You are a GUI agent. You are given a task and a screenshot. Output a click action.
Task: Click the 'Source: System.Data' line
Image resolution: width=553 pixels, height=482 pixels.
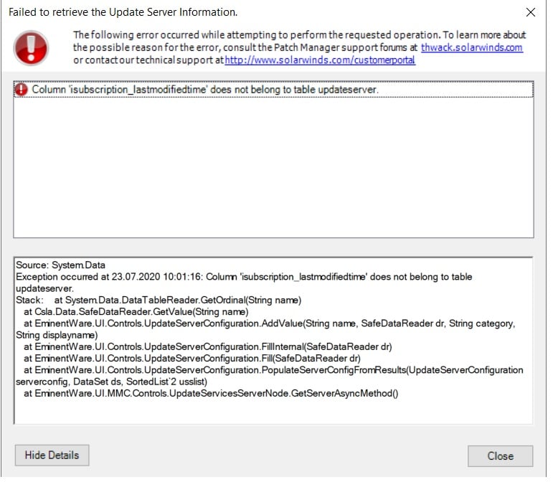61,265
